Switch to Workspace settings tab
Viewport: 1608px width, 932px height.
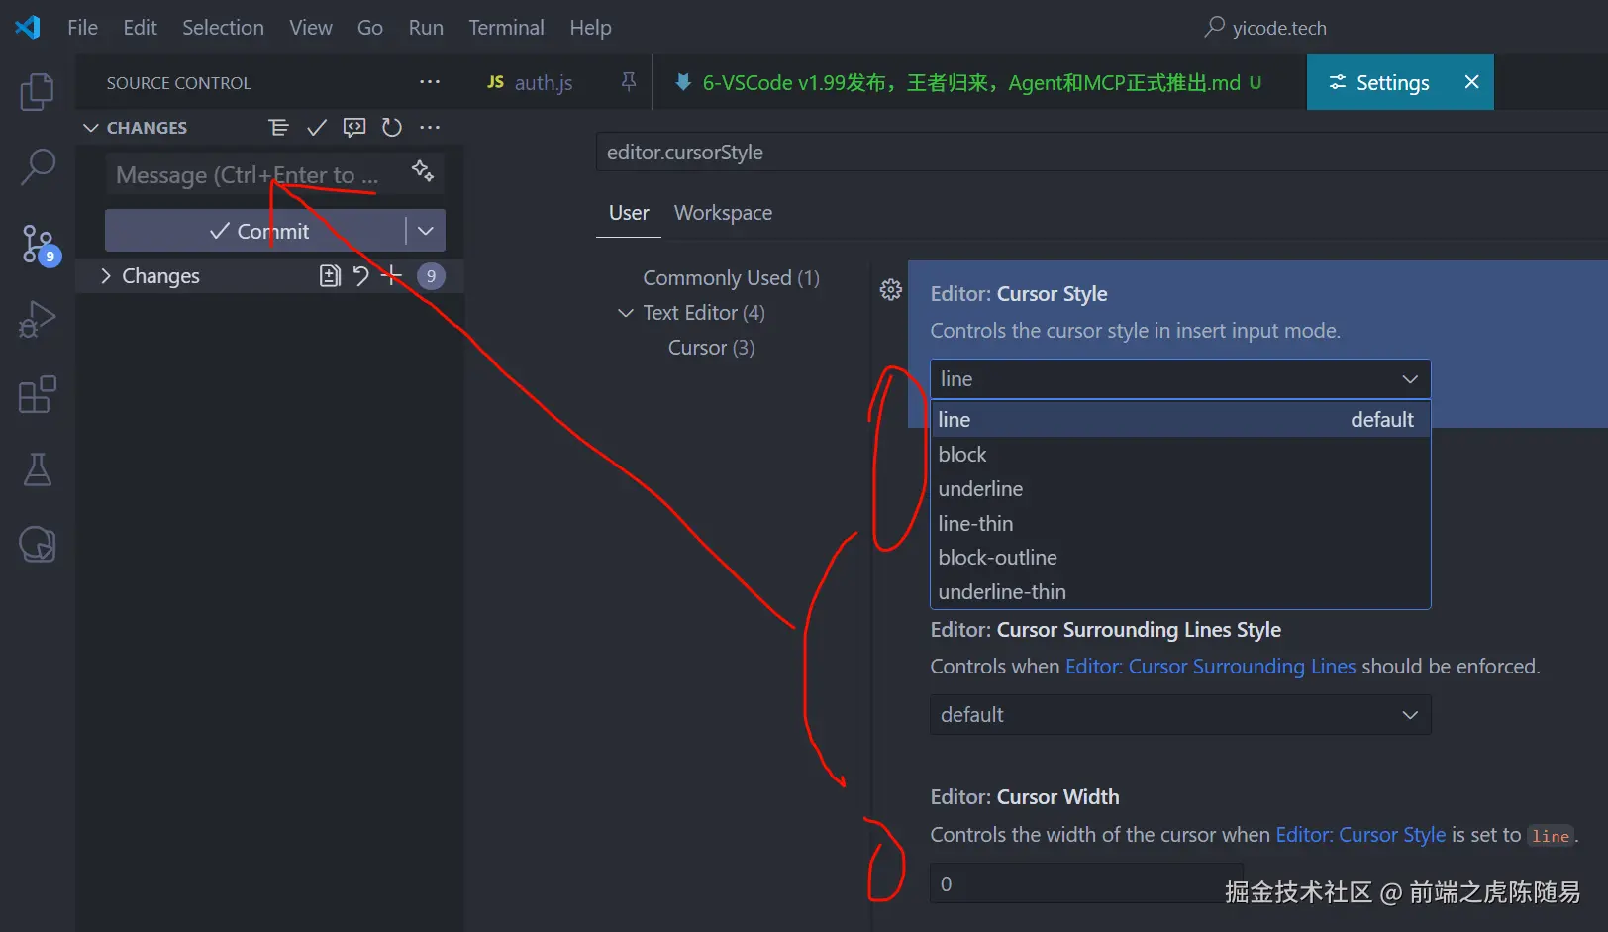coord(723,213)
